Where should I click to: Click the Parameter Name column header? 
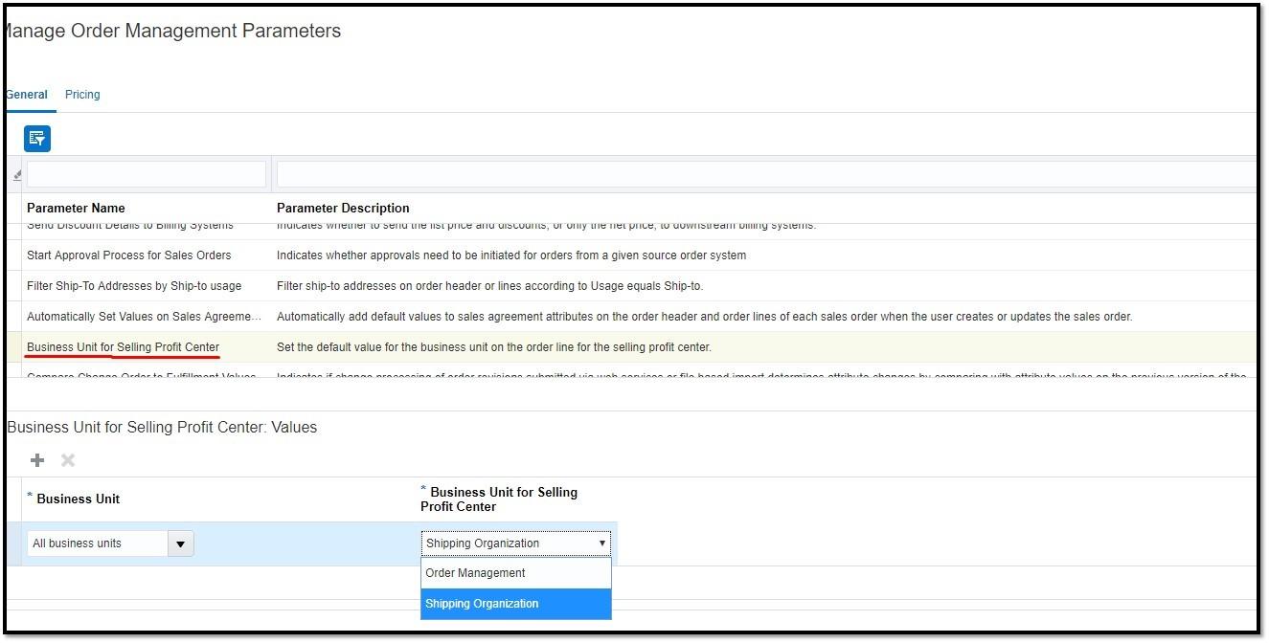pos(76,208)
